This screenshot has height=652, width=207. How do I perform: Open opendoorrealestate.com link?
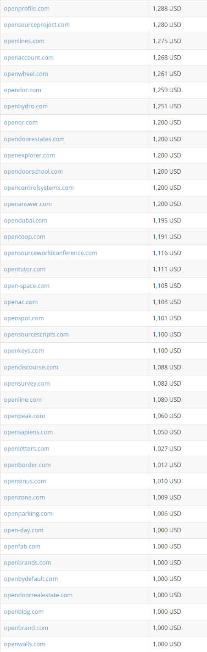38,595
